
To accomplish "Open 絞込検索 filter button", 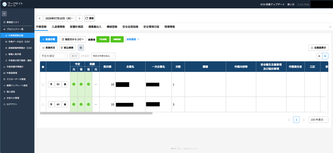I will [68, 48].
